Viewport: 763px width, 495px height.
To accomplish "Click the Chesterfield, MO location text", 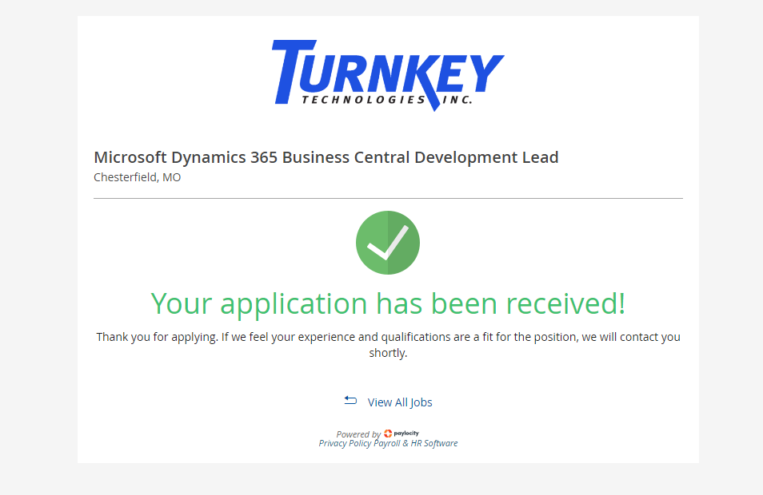I will 138,177.
